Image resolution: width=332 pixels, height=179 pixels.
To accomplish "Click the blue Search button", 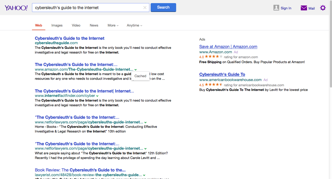I will click(163, 8).
